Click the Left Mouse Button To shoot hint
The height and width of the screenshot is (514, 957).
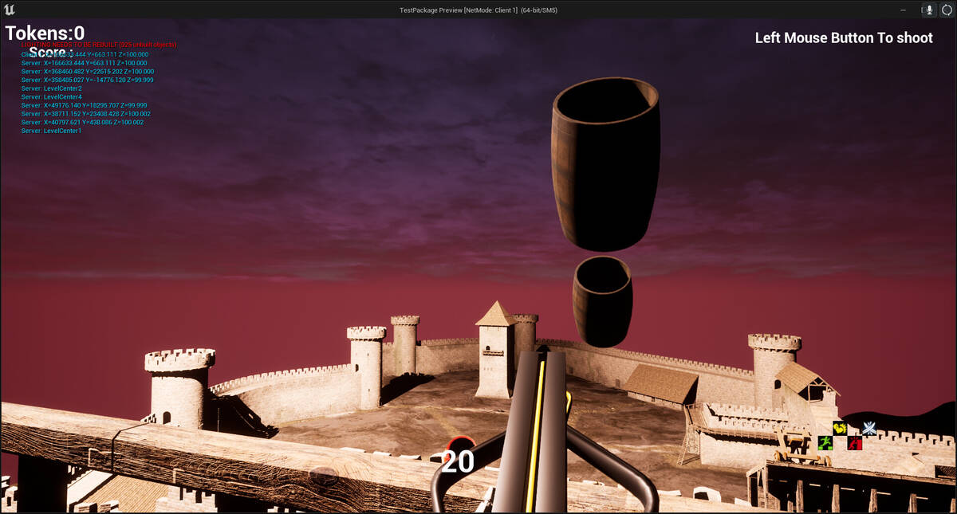[x=844, y=37]
